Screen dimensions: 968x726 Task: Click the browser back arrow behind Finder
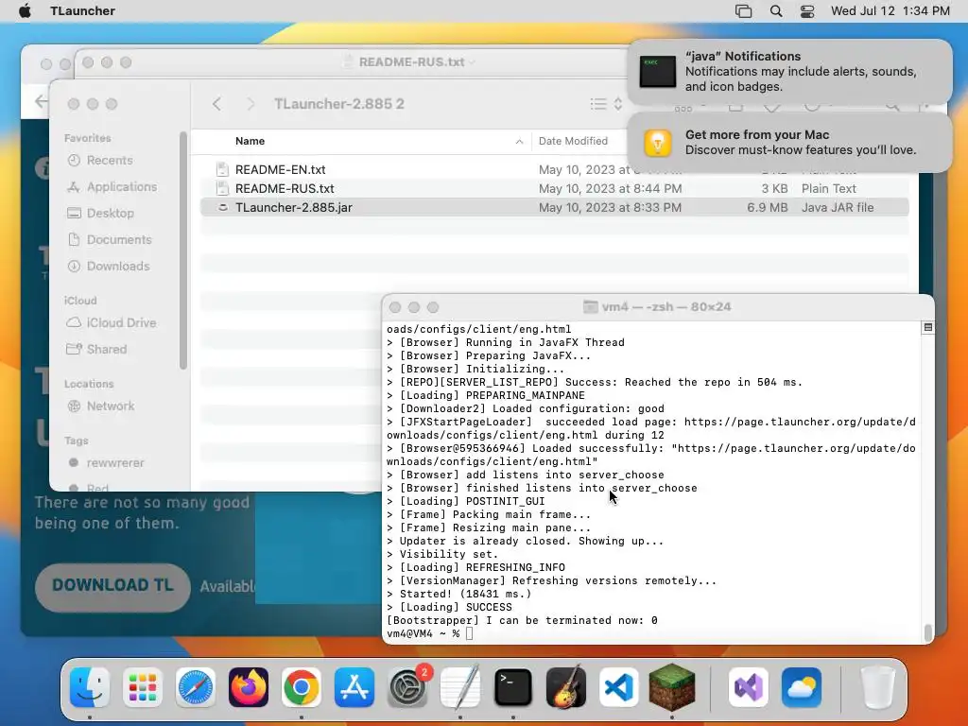[x=41, y=101]
